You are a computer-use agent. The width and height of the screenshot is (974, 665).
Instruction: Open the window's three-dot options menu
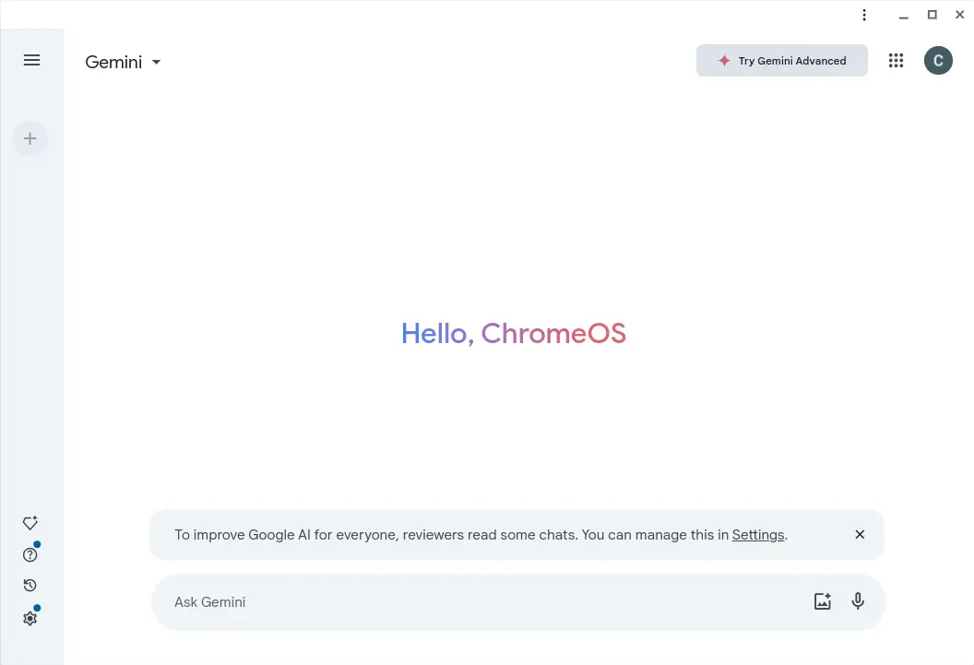tap(864, 15)
